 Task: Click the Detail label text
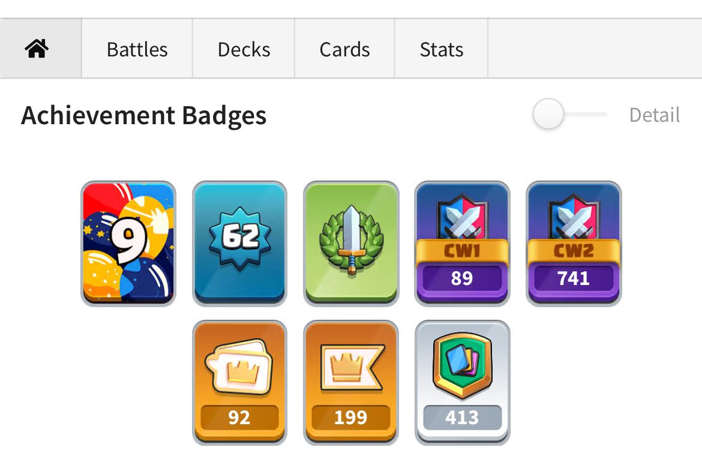(x=655, y=115)
